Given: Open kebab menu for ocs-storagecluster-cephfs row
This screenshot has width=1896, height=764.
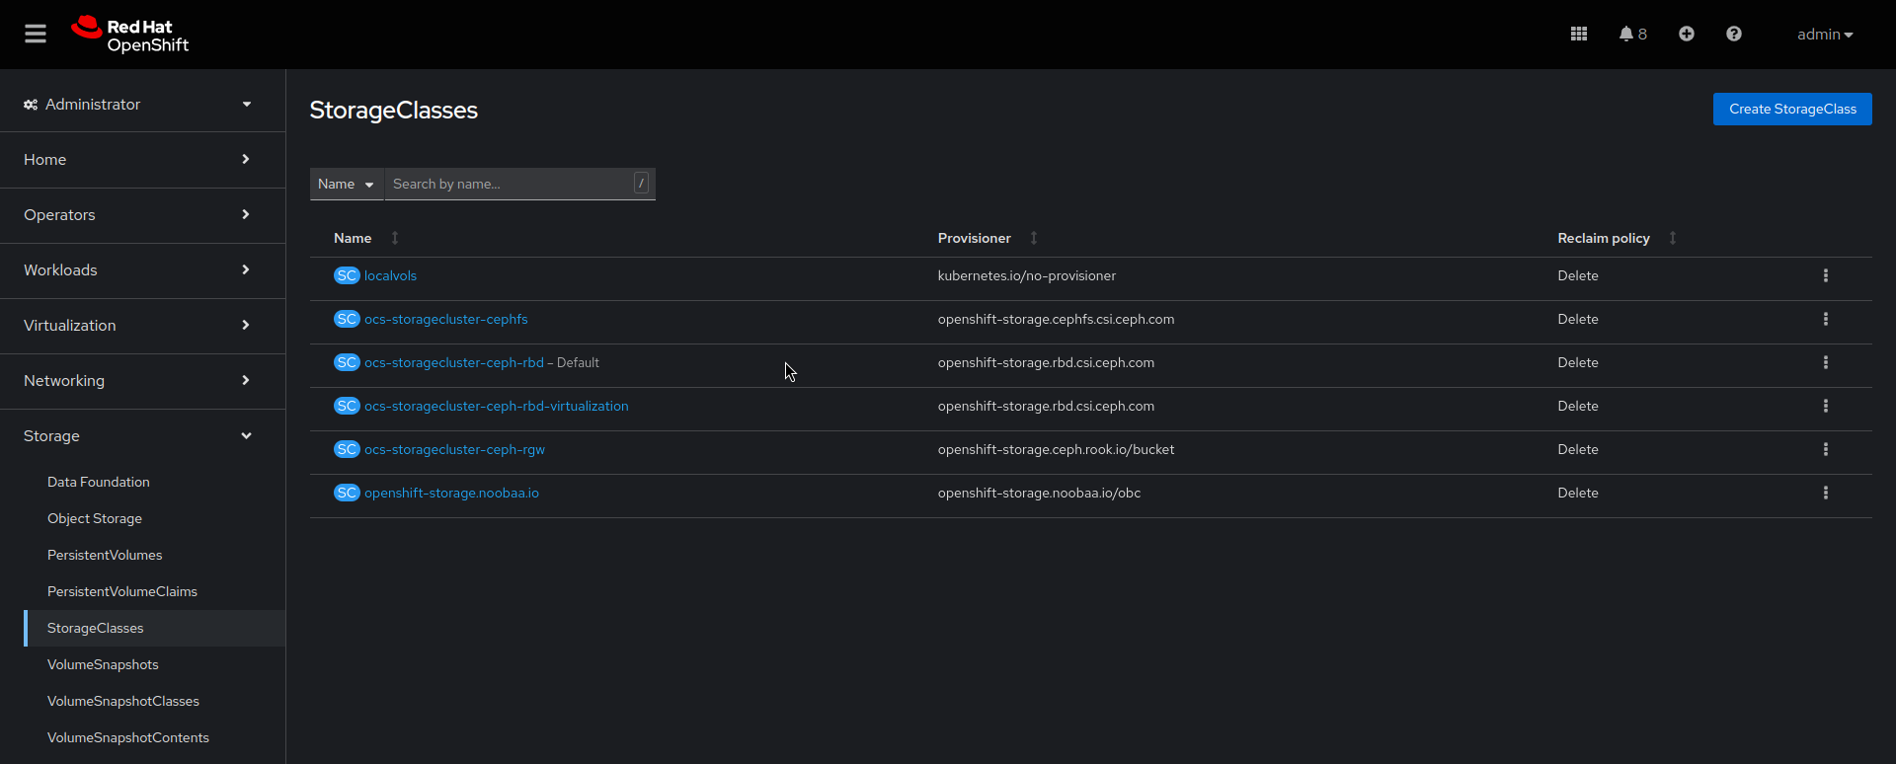Looking at the screenshot, I should pyautogui.click(x=1826, y=320).
